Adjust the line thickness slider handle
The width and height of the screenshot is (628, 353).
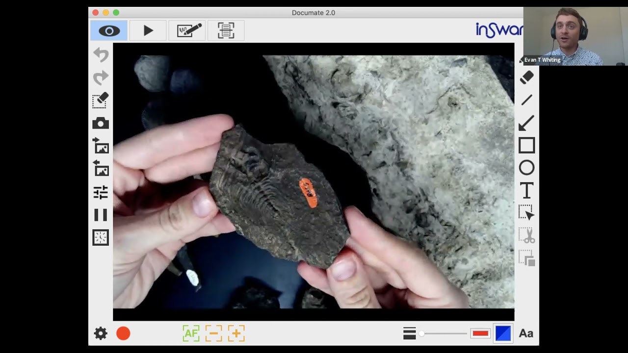click(x=421, y=334)
